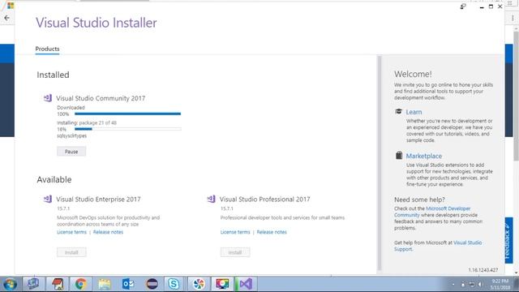Click the installer version 1.16.1243.427 text
The height and width of the screenshot is (292, 519).
point(483,270)
